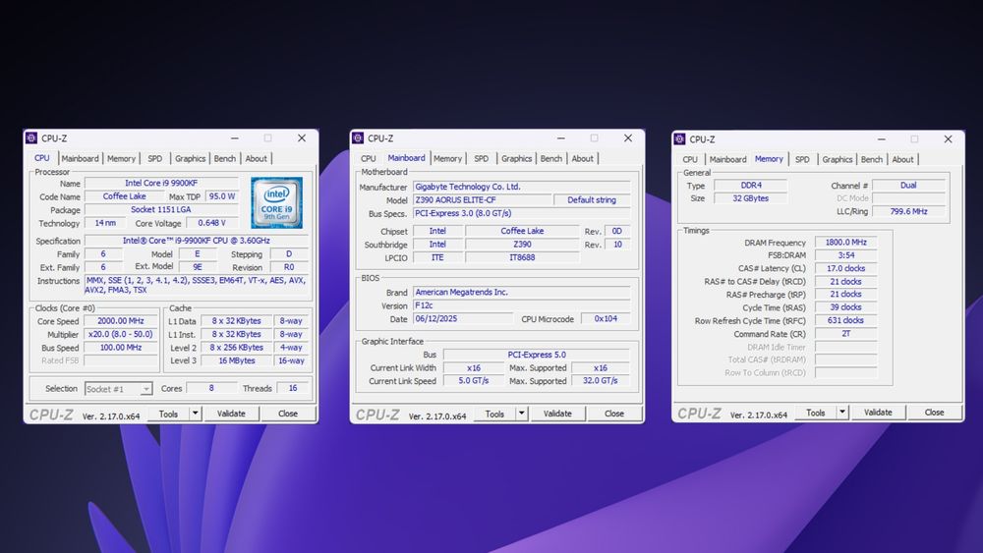Click the Memory Type value 'DDR4'
This screenshot has height=553, width=983.
coord(750,186)
